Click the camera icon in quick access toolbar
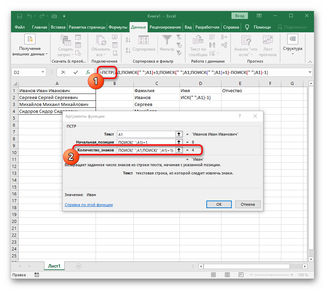Screen dimensions: 325x290 pyautogui.click(x=54, y=16)
